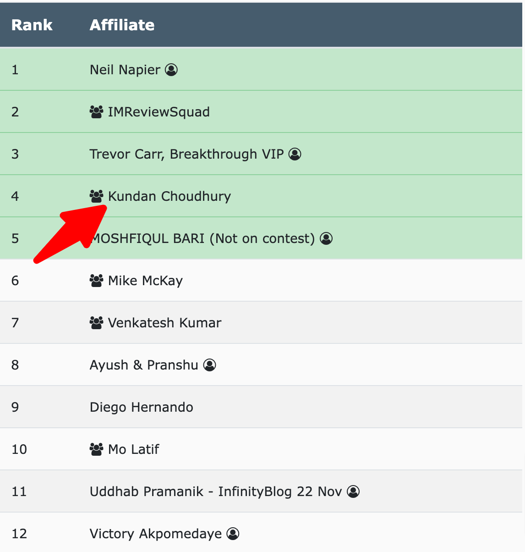Click the profile icon beside Victory Akpomedaye
525x552 pixels.
click(x=233, y=534)
